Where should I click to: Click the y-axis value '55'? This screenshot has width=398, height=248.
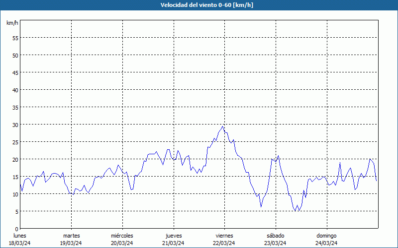(15, 38)
